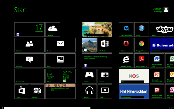
Task: Open the Berichten messaging tile
Action: [30, 61]
